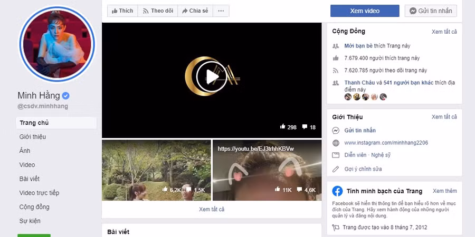Expand Xem thêm in page transparency
This screenshot has width=475, height=237.
click(444, 191)
